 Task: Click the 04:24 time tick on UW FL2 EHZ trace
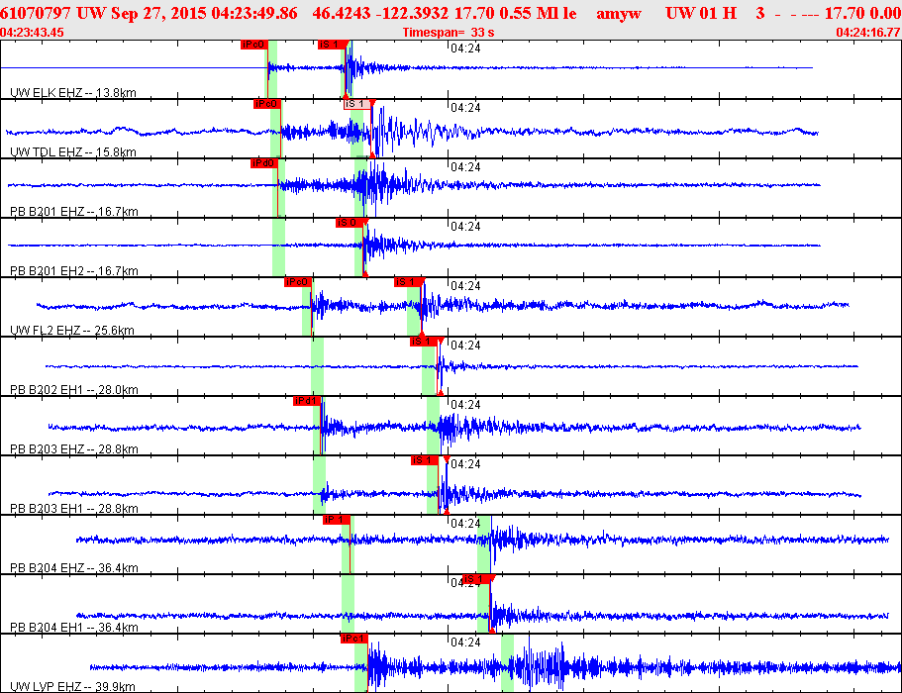coord(465,286)
